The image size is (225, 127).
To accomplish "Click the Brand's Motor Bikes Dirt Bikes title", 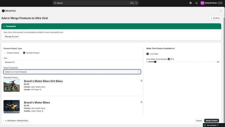I will (x=43, y=81).
